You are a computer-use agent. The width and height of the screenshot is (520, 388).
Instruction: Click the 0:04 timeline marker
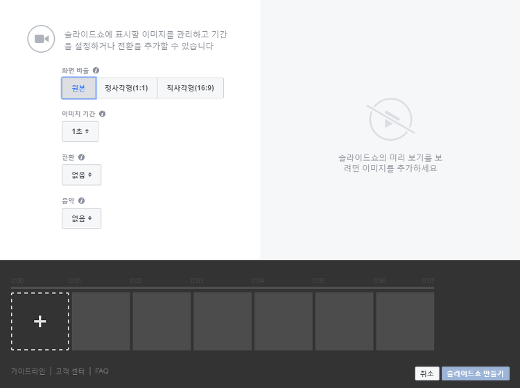click(x=258, y=281)
